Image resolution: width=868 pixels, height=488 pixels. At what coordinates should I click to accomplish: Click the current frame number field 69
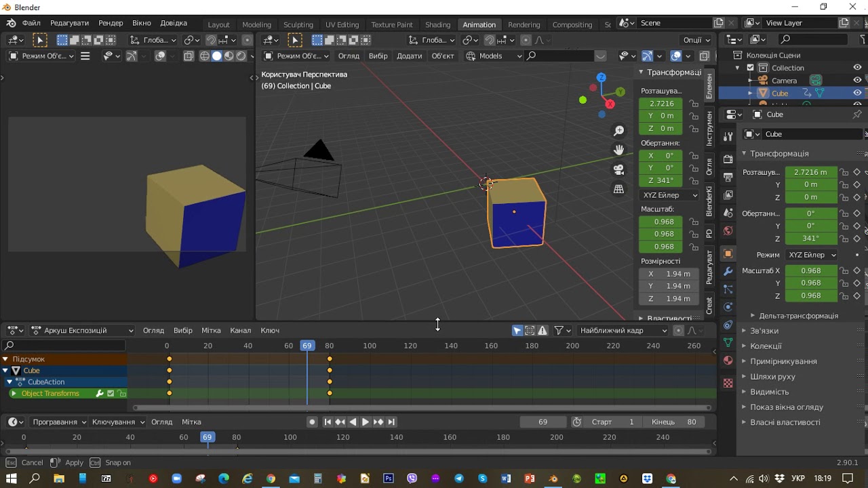pyautogui.click(x=542, y=422)
